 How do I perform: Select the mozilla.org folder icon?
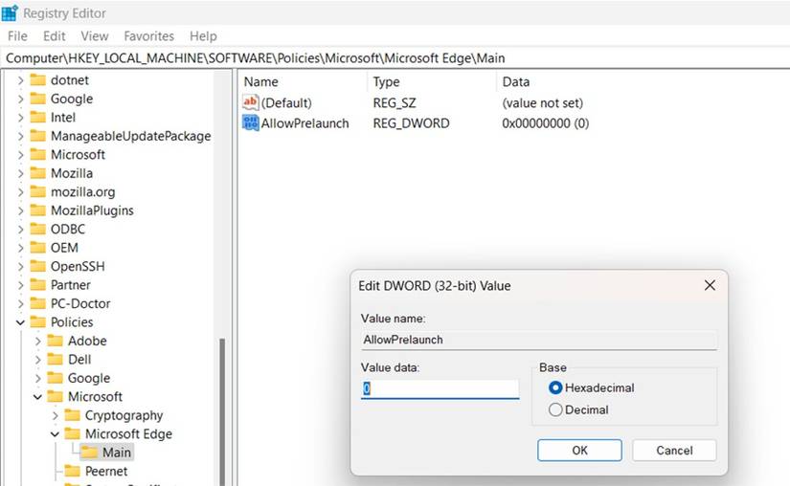click(x=37, y=192)
